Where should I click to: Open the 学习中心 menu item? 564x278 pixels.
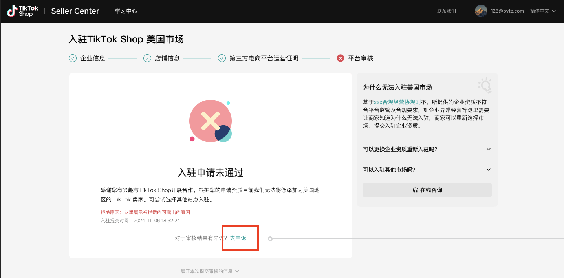click(126, 11)
